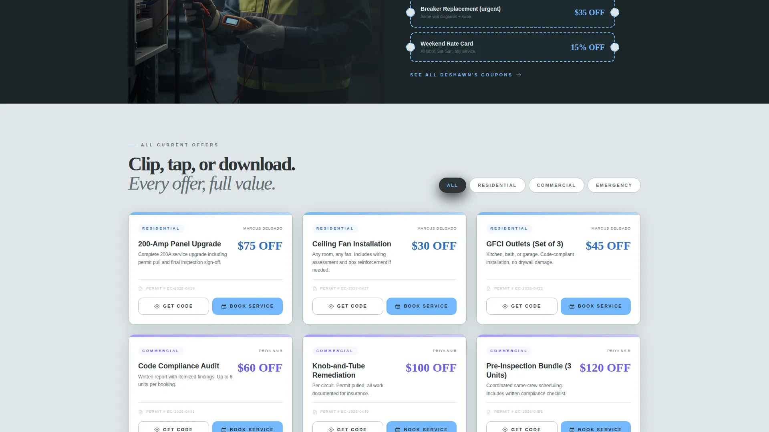The image size is (769, 432).
Task: Get code for GFCI Outlets (Set of 3)
Action: tap(521, 306)
